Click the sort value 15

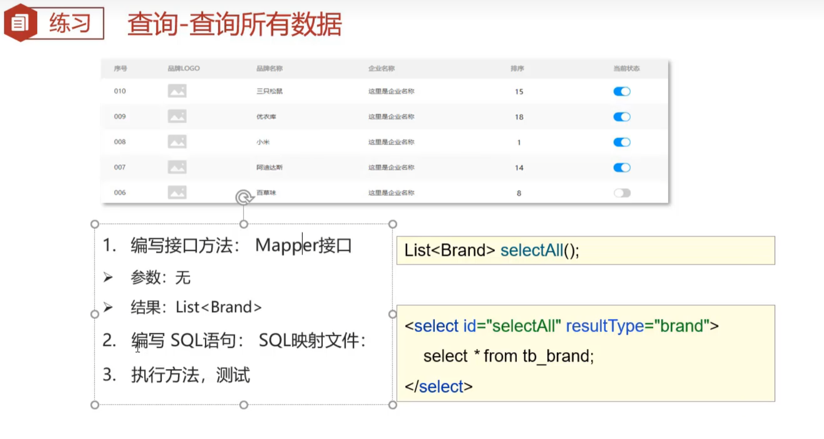pos(519,92)
